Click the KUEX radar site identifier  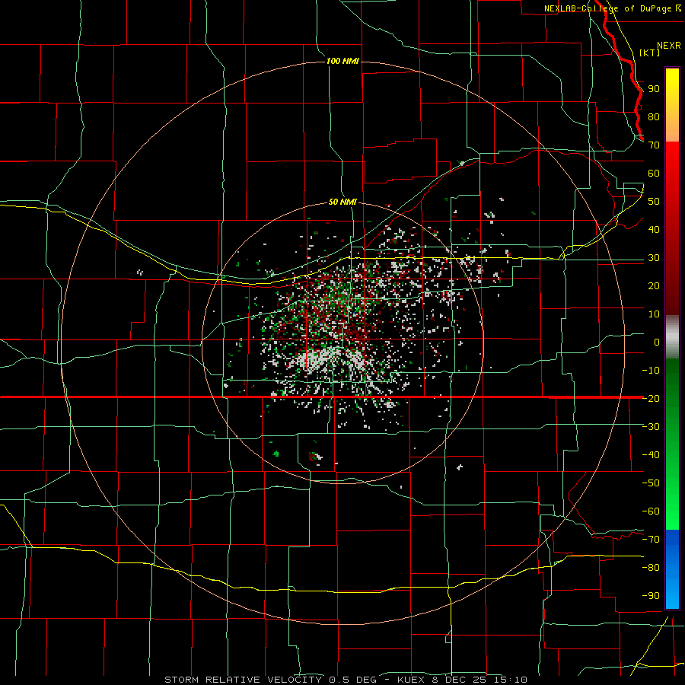(x=411, y=680)
